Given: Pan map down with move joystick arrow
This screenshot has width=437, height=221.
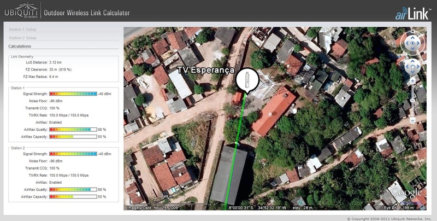Looking at the screenshot, I should (412, 72).
